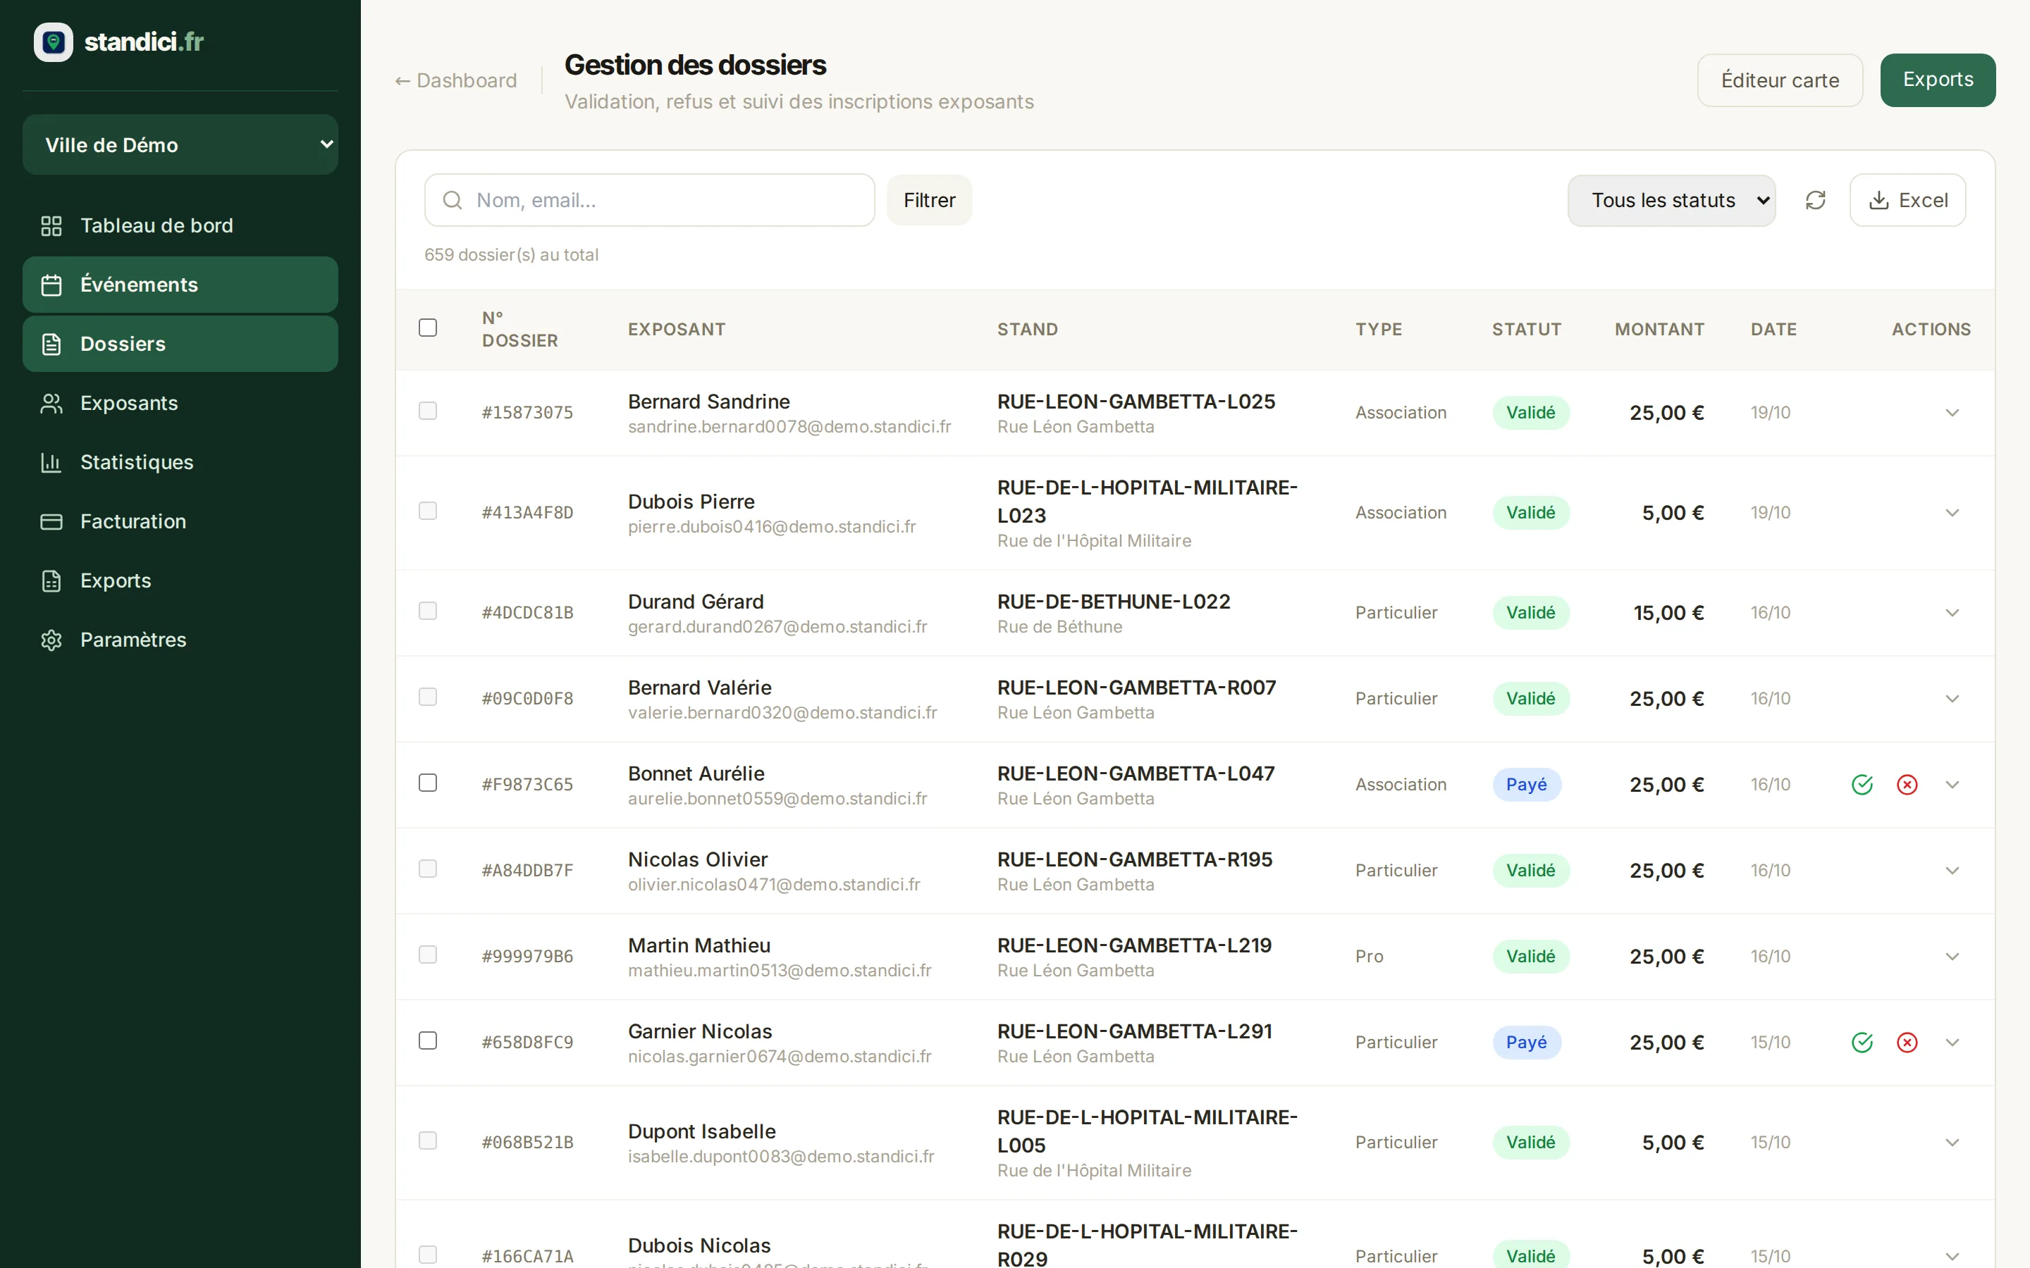This screenshot has height=1268, width=2030.
Task: Go to Événements section
Action: coord(180,285)
